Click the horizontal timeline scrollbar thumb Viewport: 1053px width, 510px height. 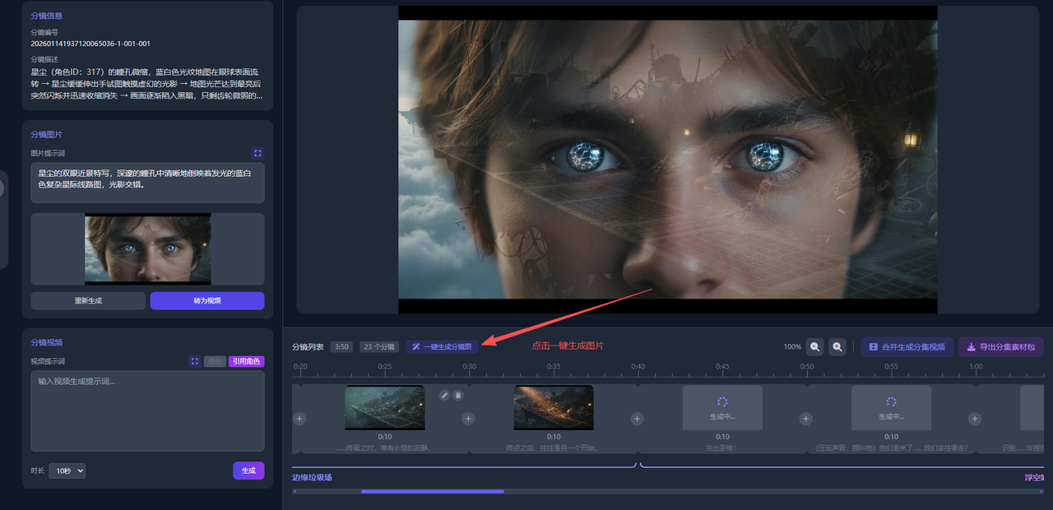432,492
